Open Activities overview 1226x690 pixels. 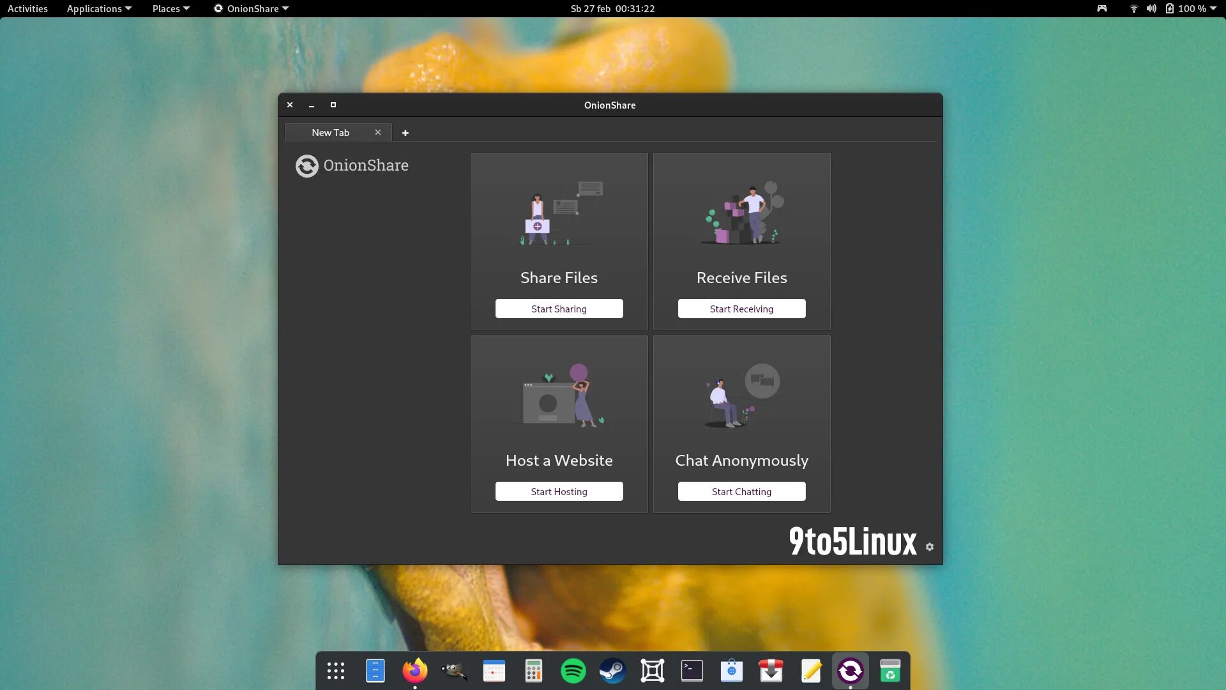pos(27,8)
